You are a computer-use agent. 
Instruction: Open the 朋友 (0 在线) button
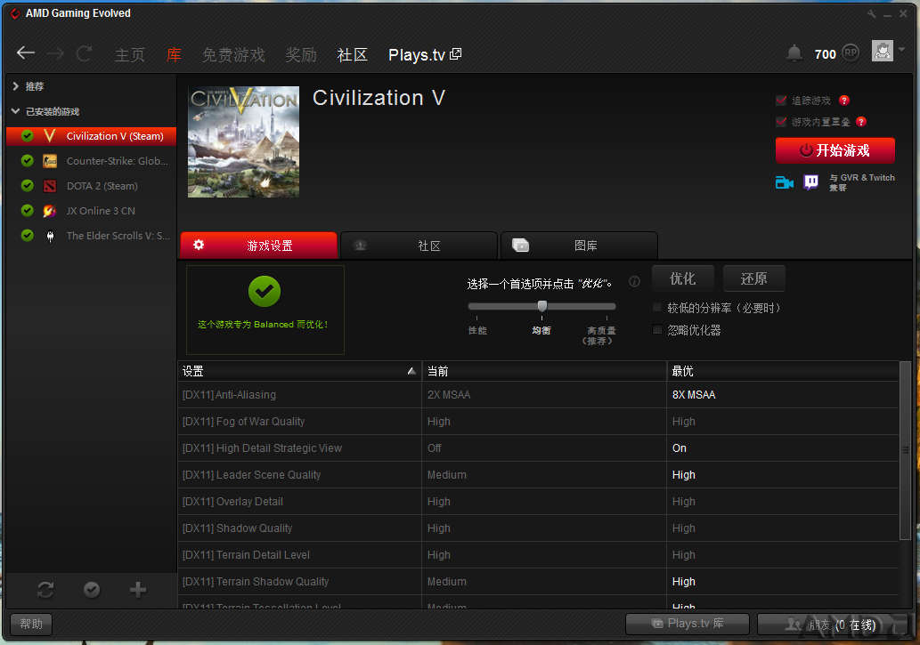point(832,624)
